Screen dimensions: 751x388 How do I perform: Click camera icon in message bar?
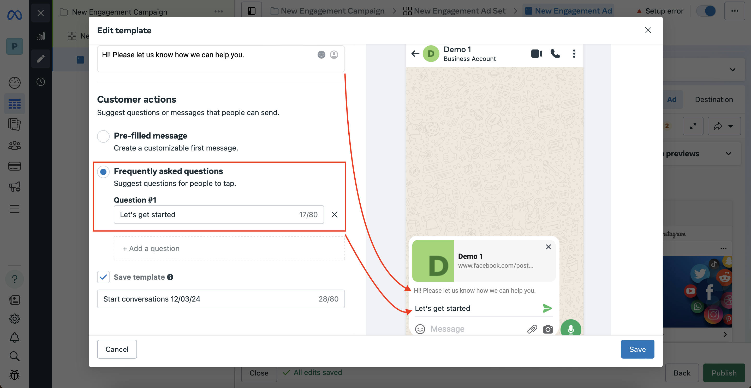547,329
